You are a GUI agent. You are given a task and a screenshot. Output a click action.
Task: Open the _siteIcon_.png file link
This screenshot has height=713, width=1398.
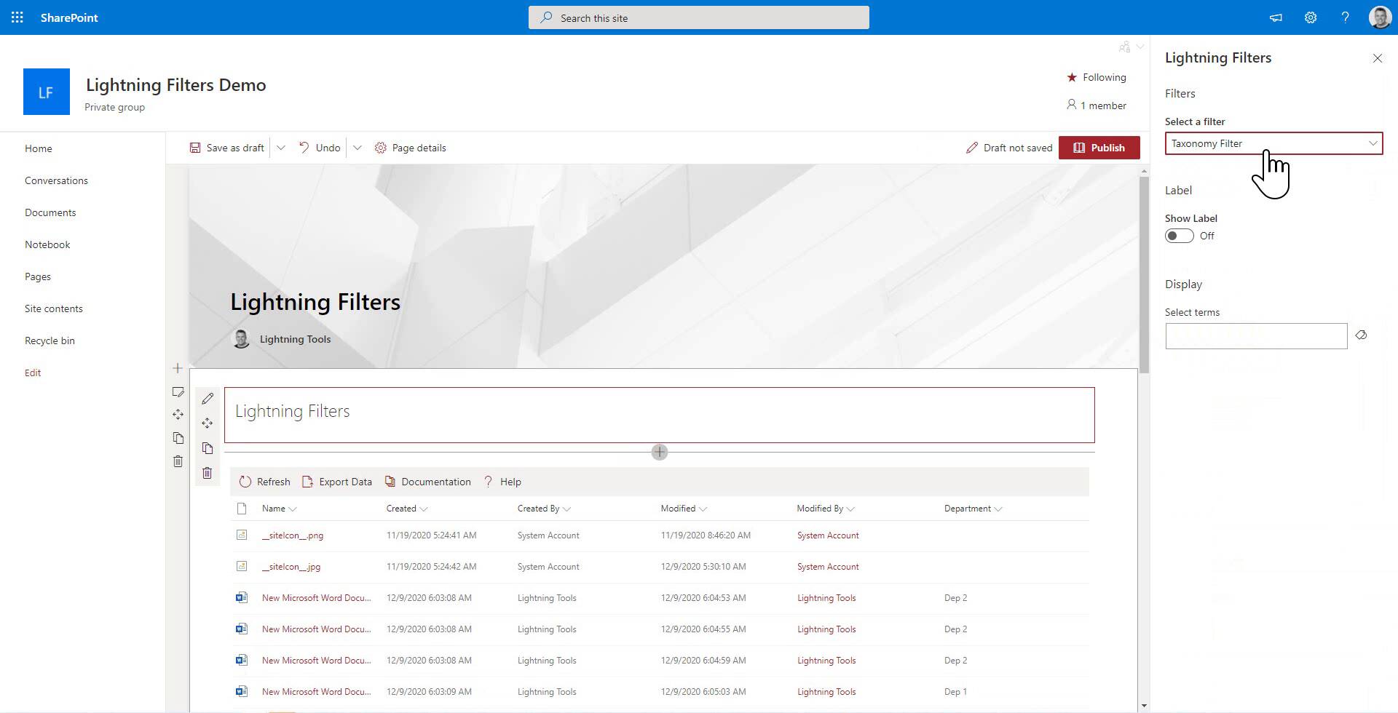tap(293, 535)
